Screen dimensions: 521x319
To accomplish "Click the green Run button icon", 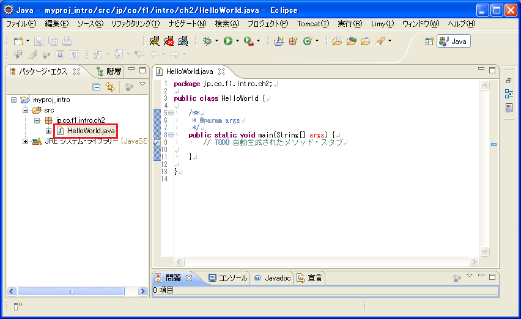I will [x=227, y=41].
